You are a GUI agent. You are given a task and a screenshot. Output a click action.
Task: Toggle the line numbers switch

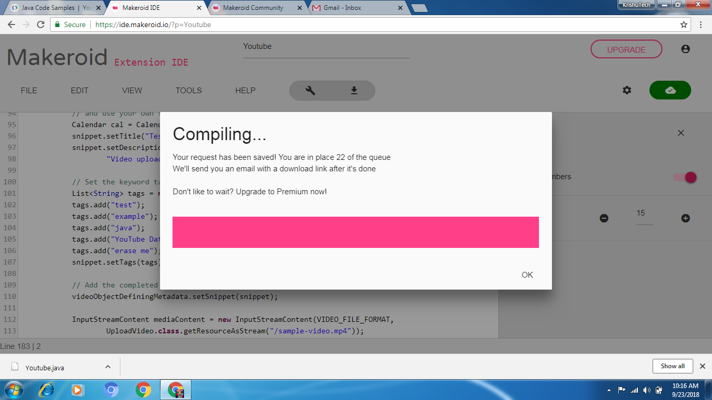[x=685, y=177]
